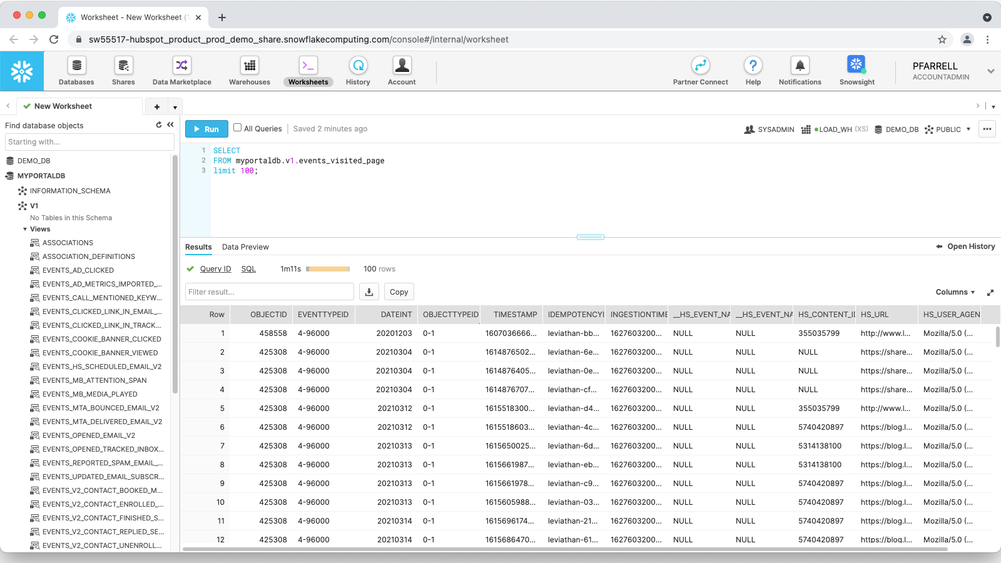Open the Databases page icon

click(76, 66)
